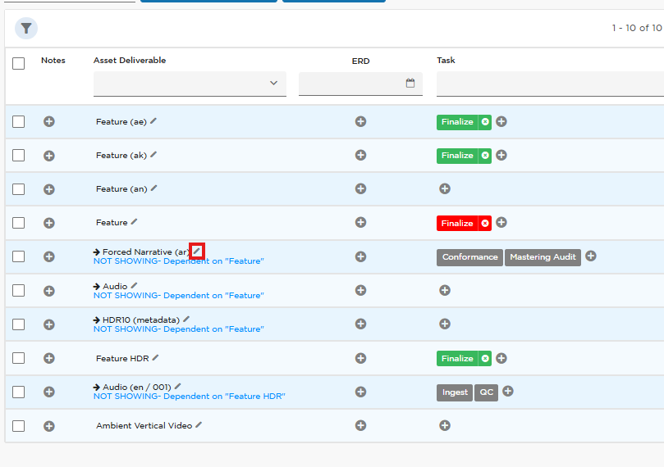Check the Forced Narrative (ar) checkbox
The image size is (664, 467).
tap(18, 256)
